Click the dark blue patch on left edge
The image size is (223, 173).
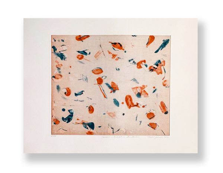58,53
